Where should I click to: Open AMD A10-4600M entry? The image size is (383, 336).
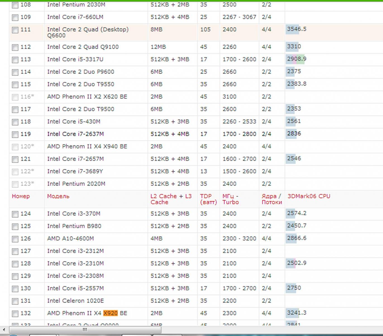pos(70,239)
